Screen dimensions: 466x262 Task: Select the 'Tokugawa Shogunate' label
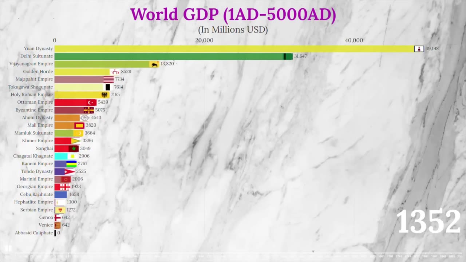click(31, 87)
